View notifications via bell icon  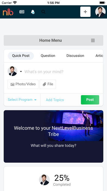(x=33, y=12)
